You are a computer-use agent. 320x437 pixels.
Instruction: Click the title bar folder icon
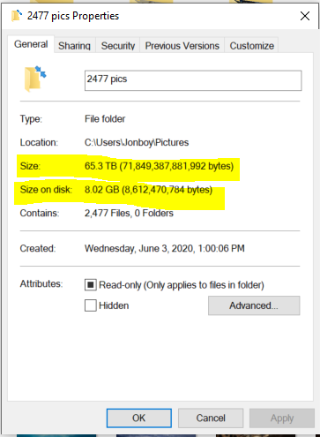(17, 16)
